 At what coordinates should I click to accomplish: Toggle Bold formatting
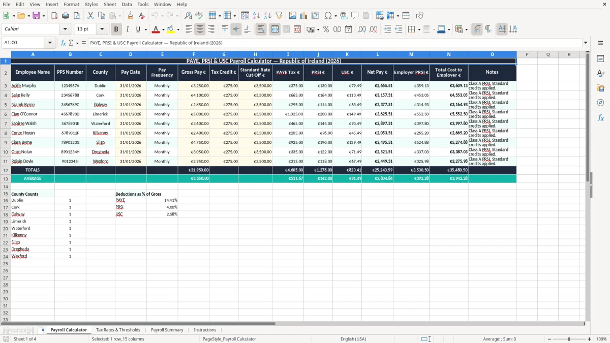click(x=116, y=29)
